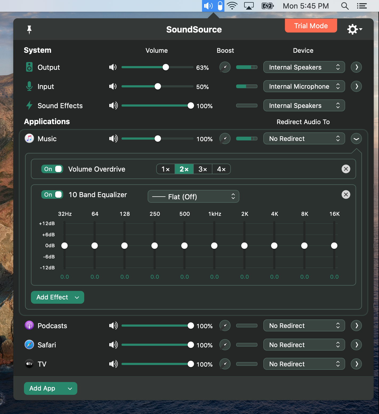
Task: Click the 32Hz equalizer band knob
Action: pyautogui.click(x=64, y=246)
